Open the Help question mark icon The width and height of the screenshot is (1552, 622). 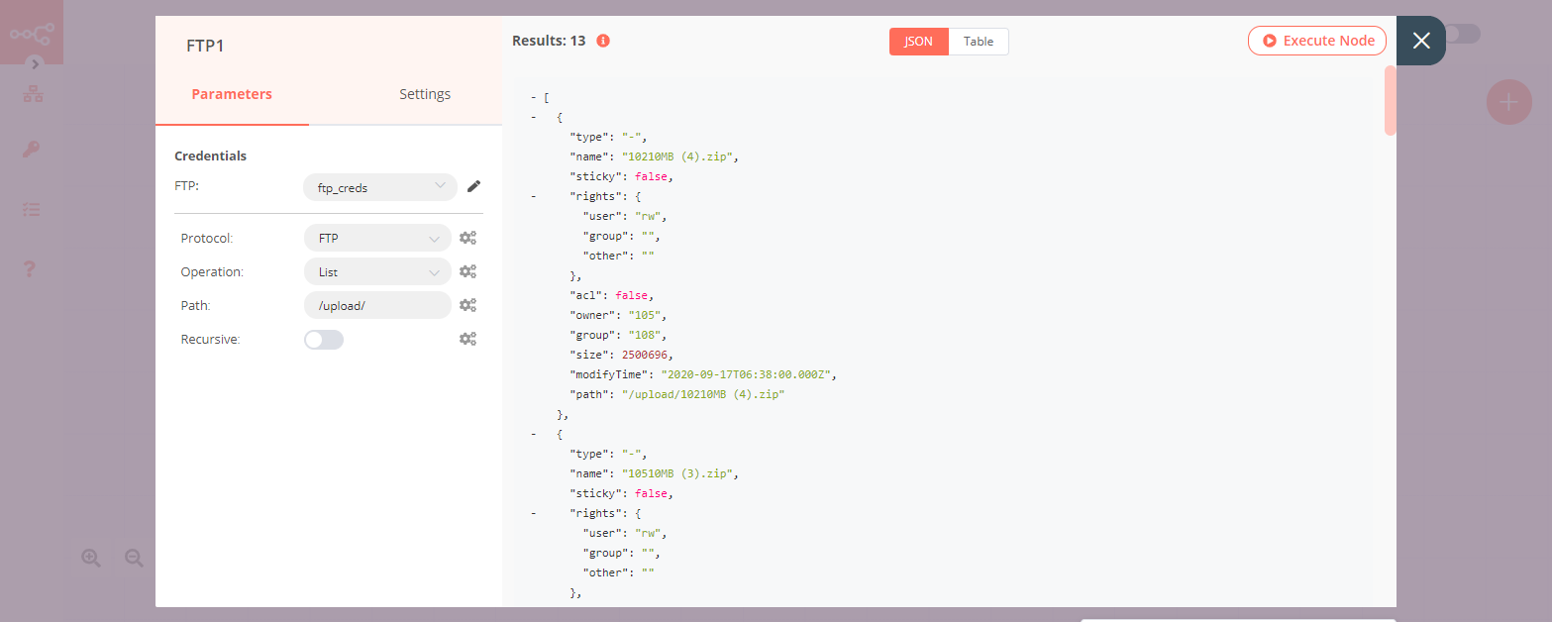(30, 268)
